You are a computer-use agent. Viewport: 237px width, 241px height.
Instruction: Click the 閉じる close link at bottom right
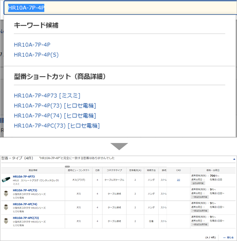coord(229,237)
